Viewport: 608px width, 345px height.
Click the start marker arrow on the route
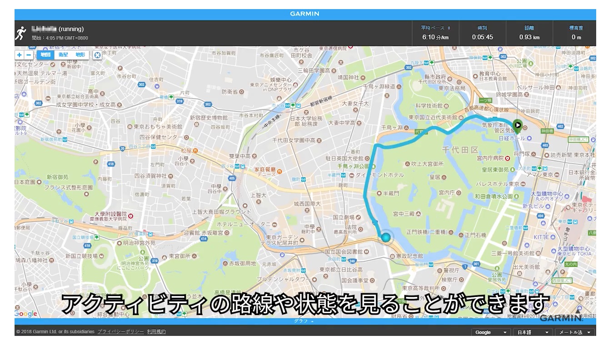[518, 125]
